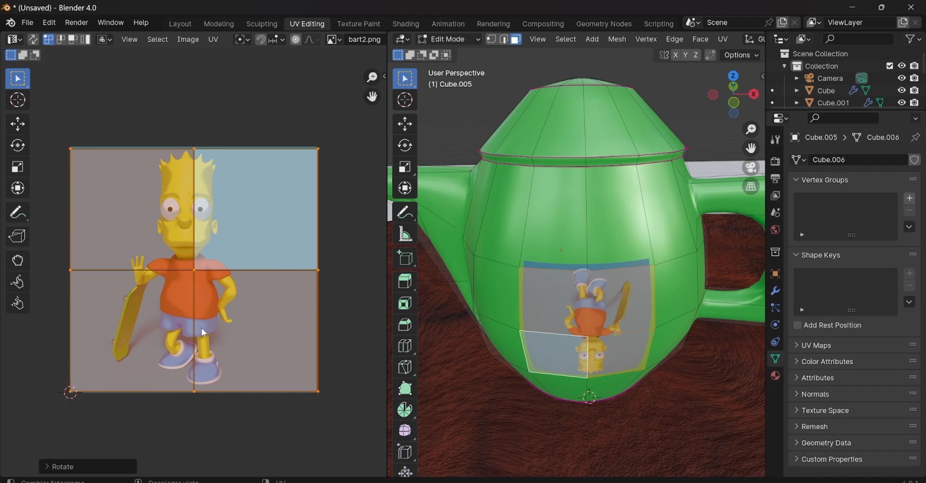Select the Transform tool in UV editor

coord(17,188)
